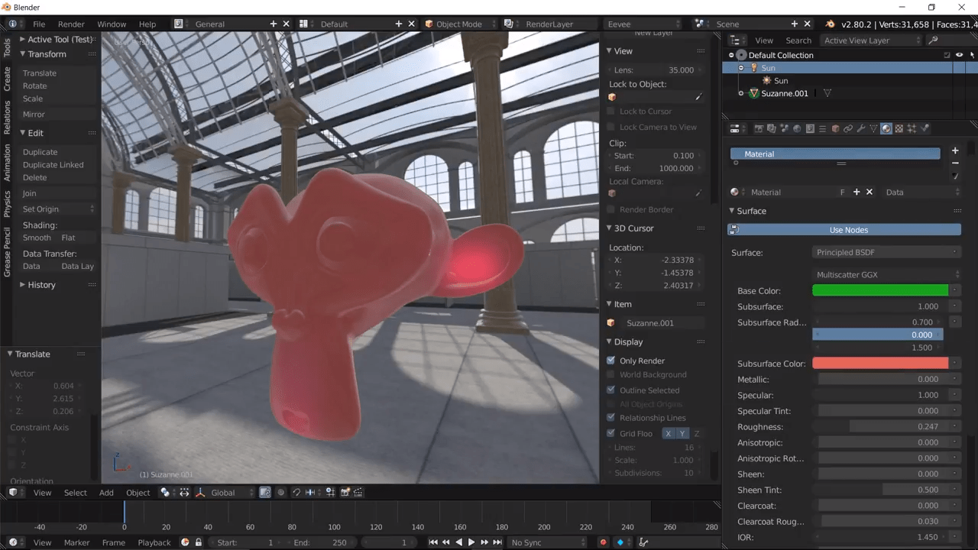This screenshot has width=978, height=550.
Task: Toggle the World Background checkbox
Action: (610, 374)
